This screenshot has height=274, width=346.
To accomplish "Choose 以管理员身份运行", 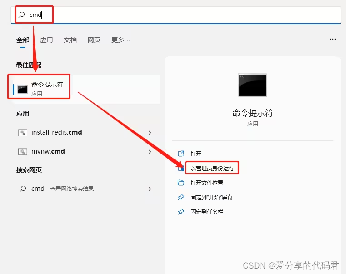I will pos(212,168).
